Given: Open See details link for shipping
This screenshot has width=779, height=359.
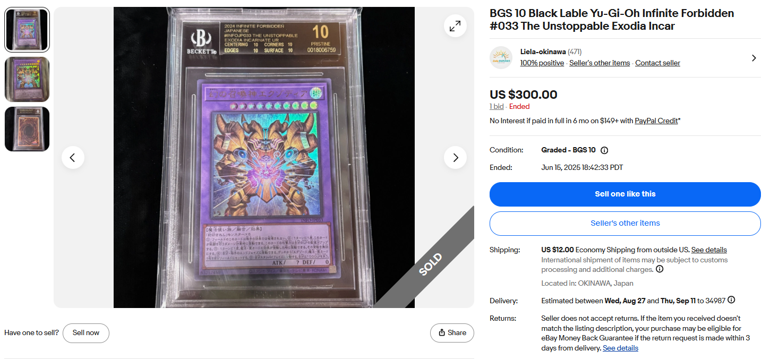Looking at the screenshot, I should click(x=709, y=250).
